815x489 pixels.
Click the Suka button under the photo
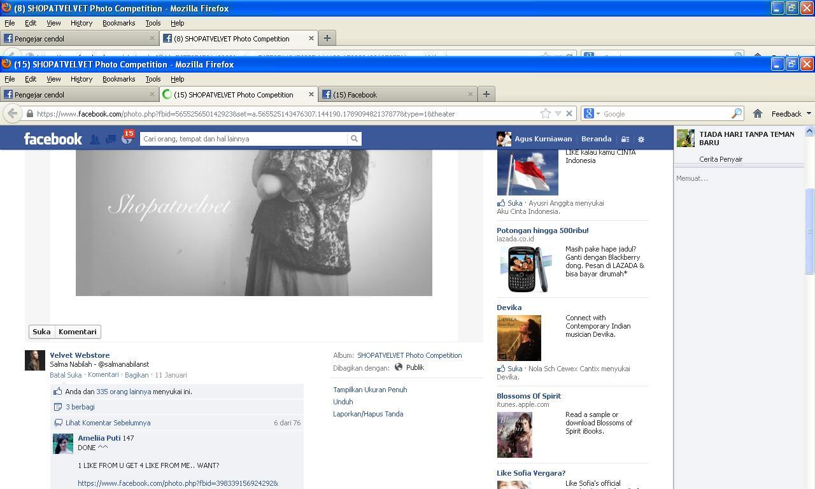[41, 332]
